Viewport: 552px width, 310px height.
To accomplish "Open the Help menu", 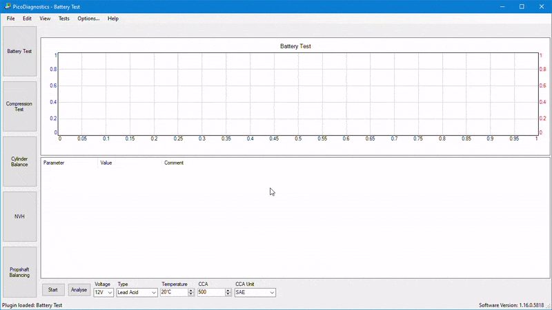I will click(113, 19).
